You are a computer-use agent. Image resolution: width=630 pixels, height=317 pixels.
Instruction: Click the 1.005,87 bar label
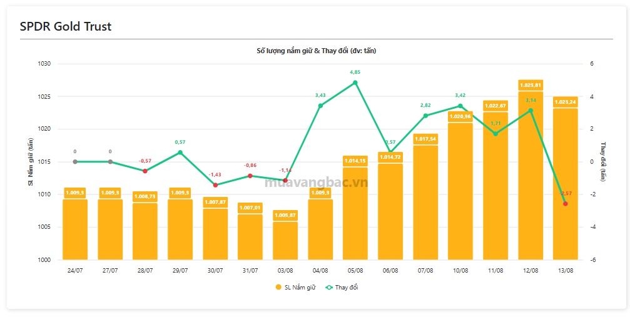coord(285,215)
